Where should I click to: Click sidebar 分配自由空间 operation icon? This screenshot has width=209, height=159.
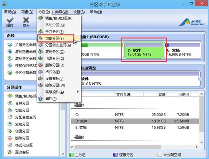point(10,117)
